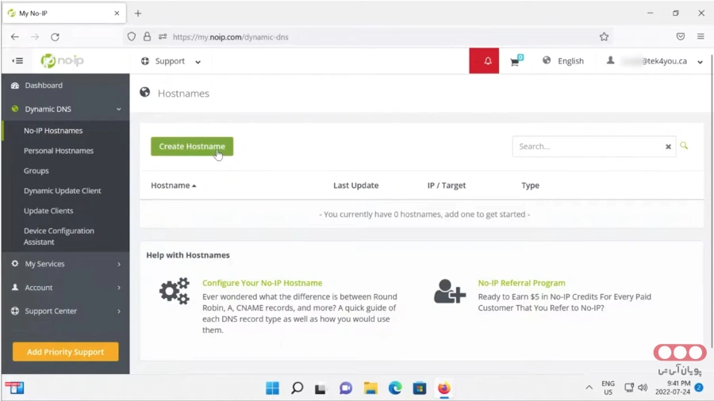Reload the page with refresh icon
Screen dimensions: 714x401
[55, 36]
